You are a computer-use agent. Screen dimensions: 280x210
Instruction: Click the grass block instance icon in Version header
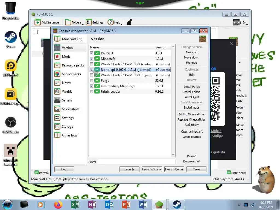(x=203, y=39)
